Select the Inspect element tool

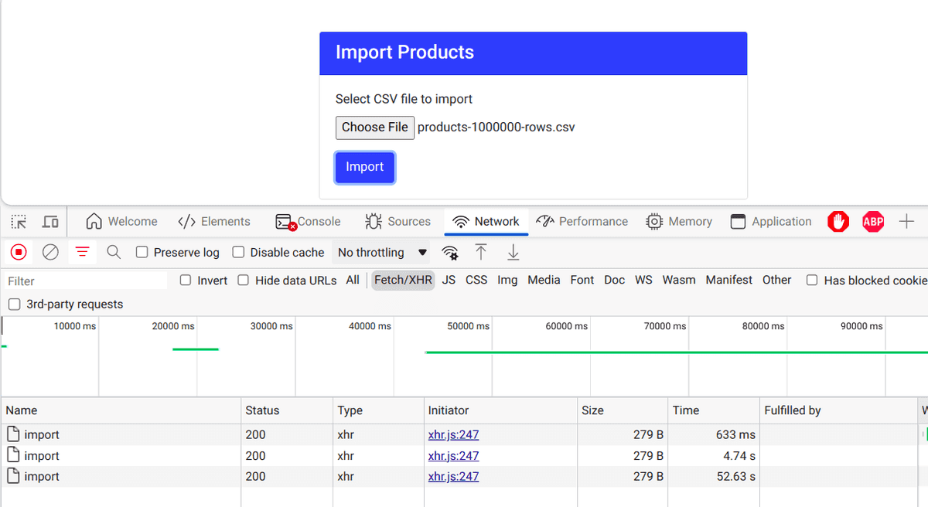[18, 221]
